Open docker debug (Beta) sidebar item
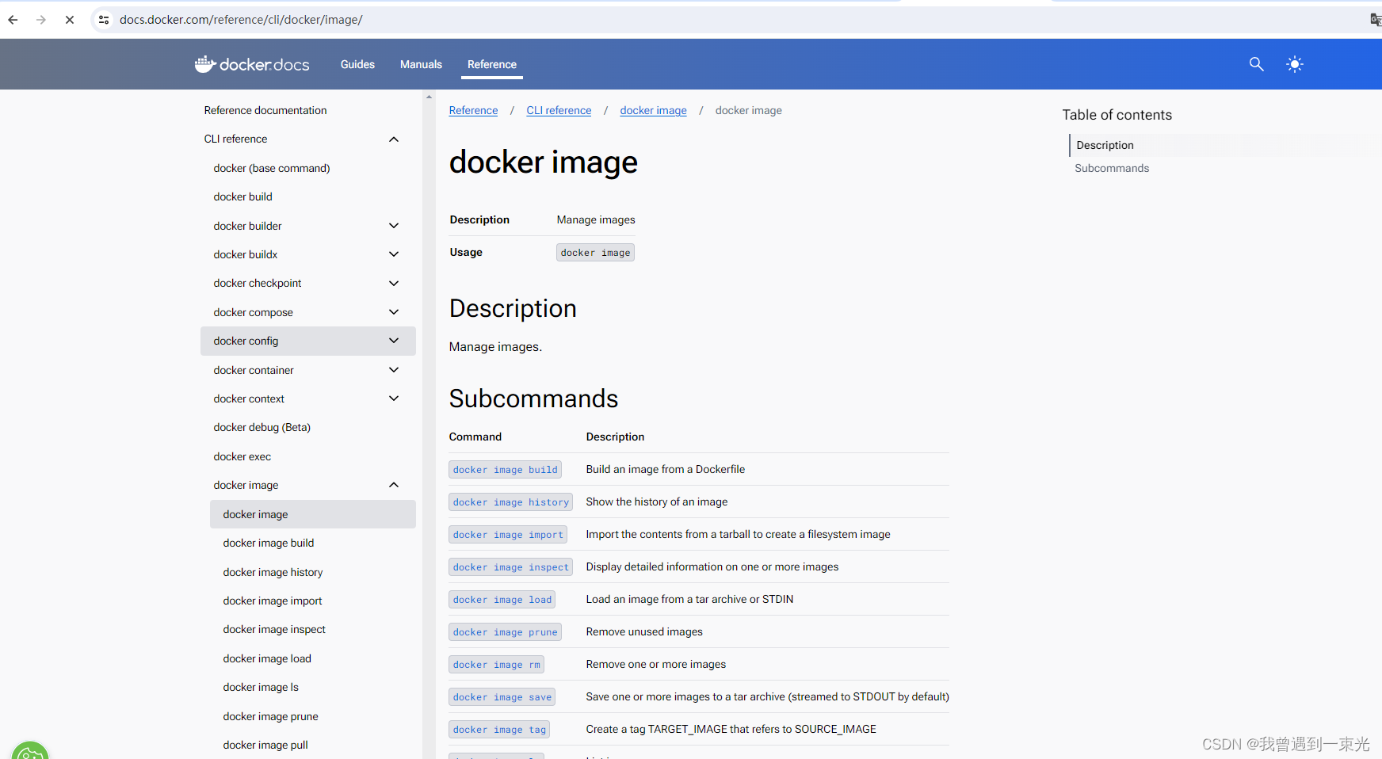Image resolution: width=1382 pixels, height=759 pixels. coord(262,427)
